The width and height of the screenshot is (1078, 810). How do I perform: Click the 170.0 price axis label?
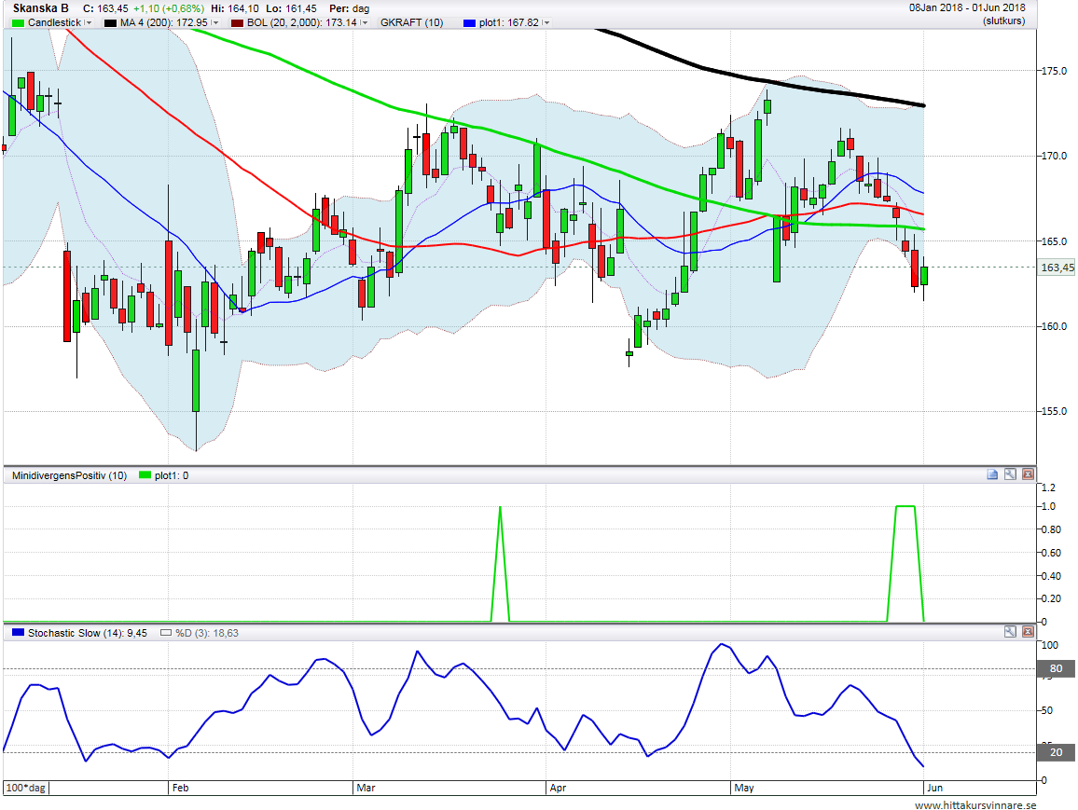pyautogui.click(x=1054, y=156)
